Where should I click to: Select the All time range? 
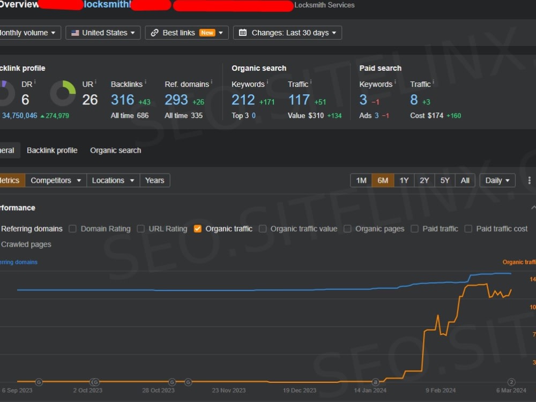click(465, 180)
